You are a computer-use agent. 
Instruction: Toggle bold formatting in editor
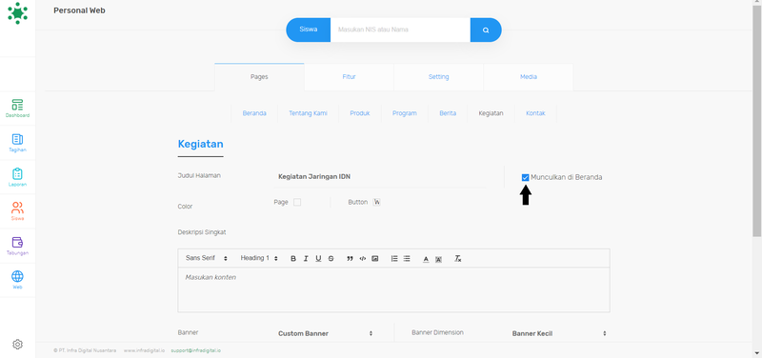pos(293,258)
